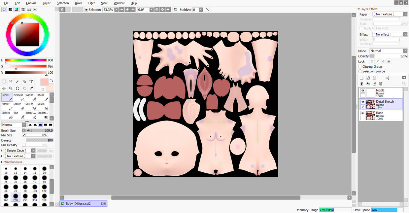Screen dimensions: 409x213
Task: Select the Selection Source radio button
Action: coord(360,71)
